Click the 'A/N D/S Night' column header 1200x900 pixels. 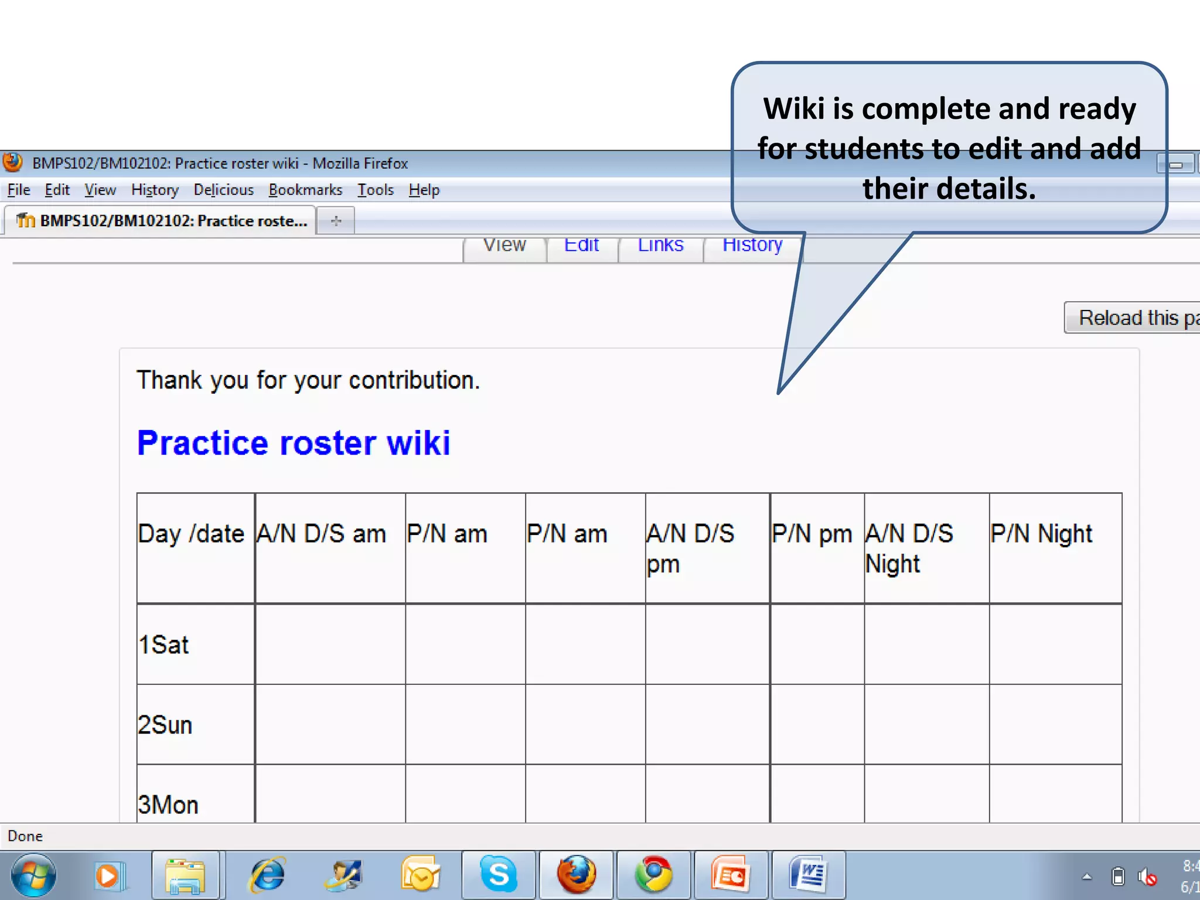coord(927,548)
